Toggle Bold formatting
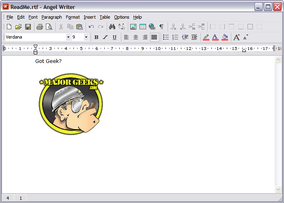This screenshot has width=284, height=203. coord(96,37)
